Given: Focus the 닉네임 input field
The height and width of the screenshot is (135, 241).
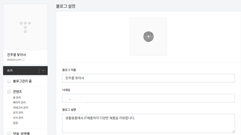Looking at the screenshot, I should [x=148, y=98].
